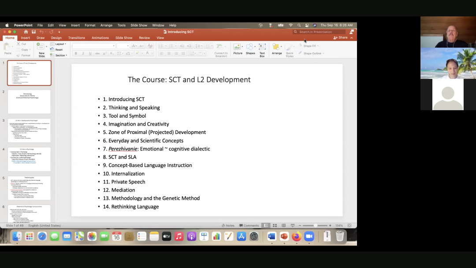Adjust the zoom slider in status bar

pos(316,226)
